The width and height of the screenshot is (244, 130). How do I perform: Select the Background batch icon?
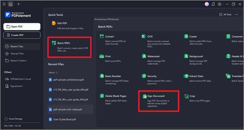tap(186, 56)
